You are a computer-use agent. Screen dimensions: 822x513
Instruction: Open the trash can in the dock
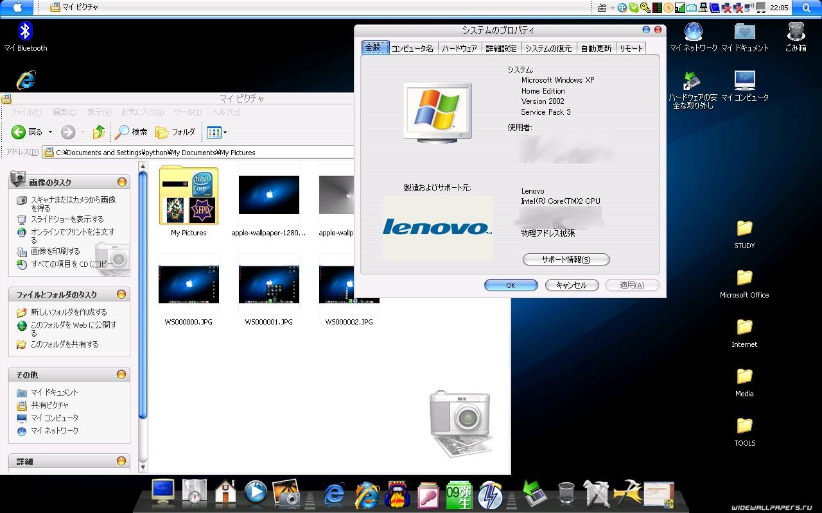click(x=566, y=494)
